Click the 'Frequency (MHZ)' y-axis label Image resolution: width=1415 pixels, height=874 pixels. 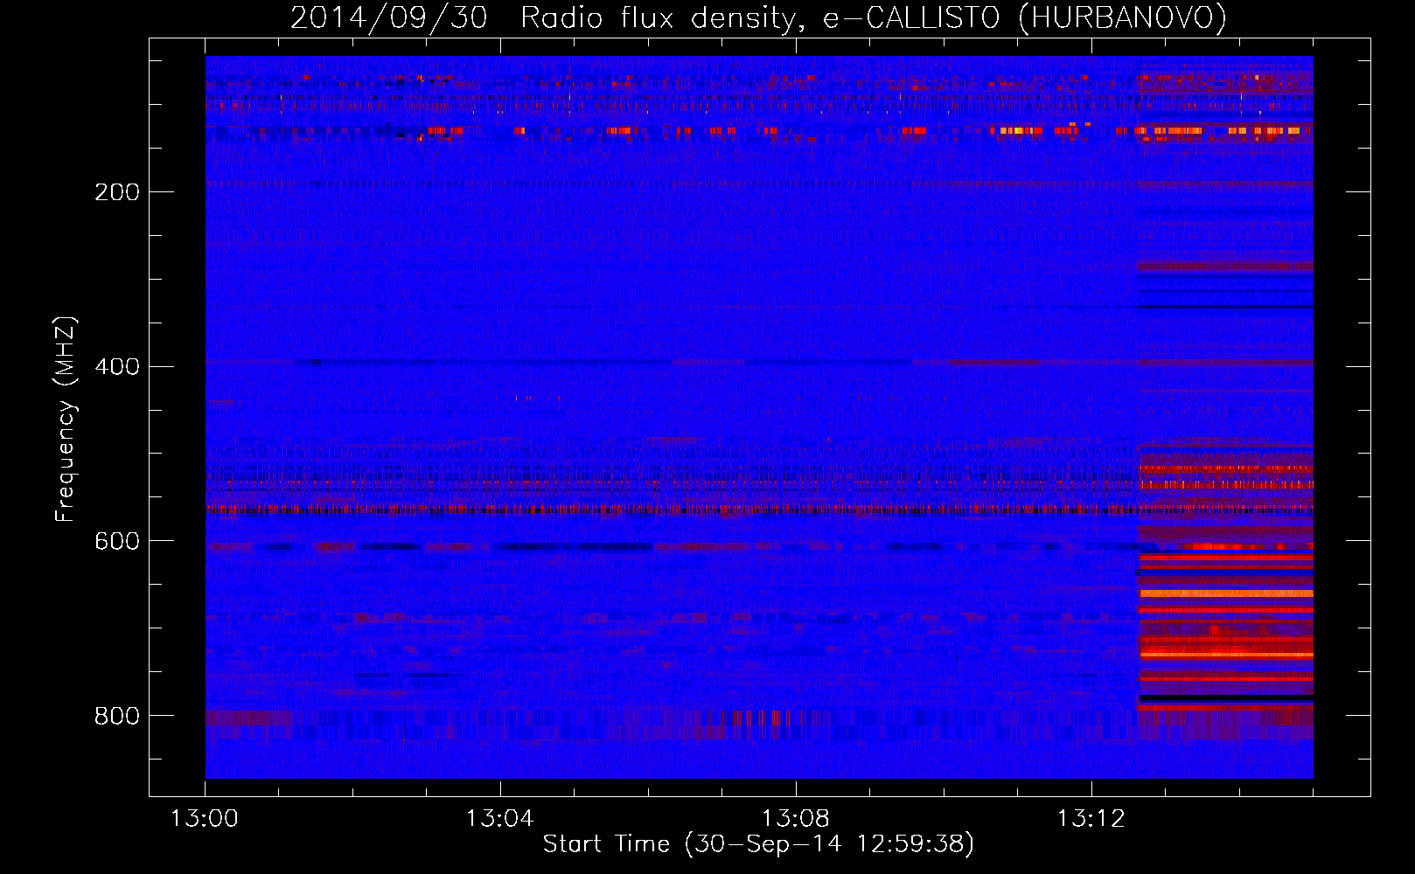click(x=66, y=420)
